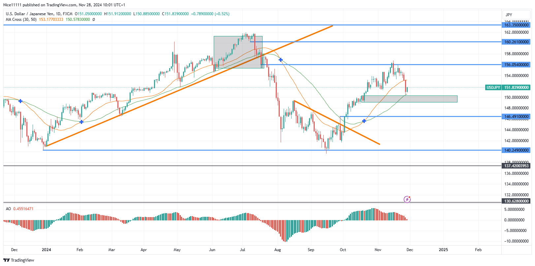Click the published by Nice11111 header text

click(64, 5)
